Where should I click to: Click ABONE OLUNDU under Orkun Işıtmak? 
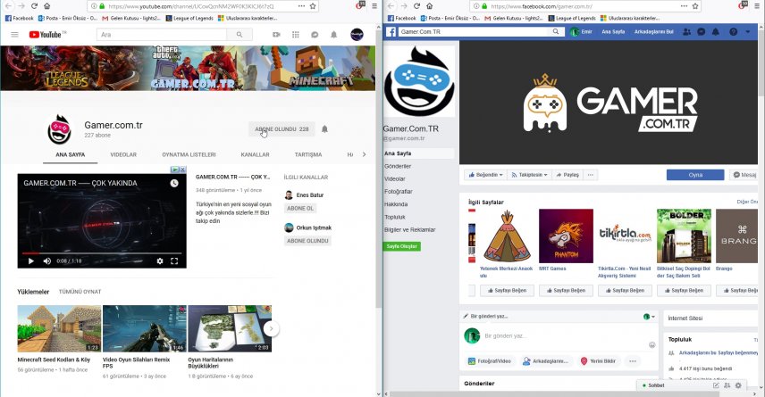click(x=307, y=241)
